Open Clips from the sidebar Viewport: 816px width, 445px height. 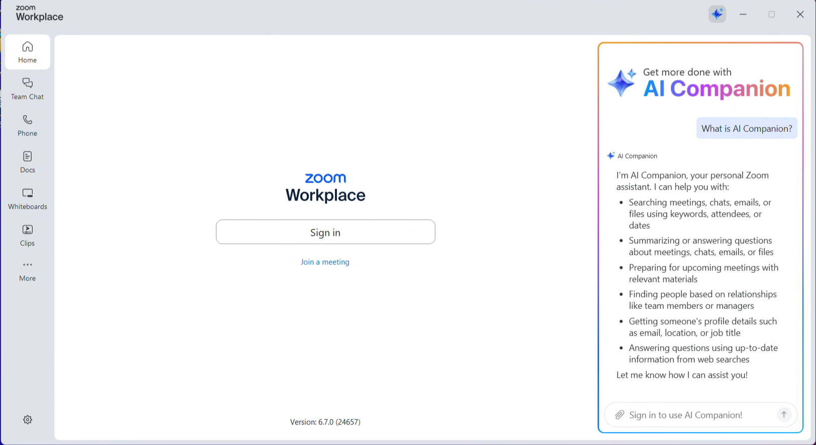[28, 235]
